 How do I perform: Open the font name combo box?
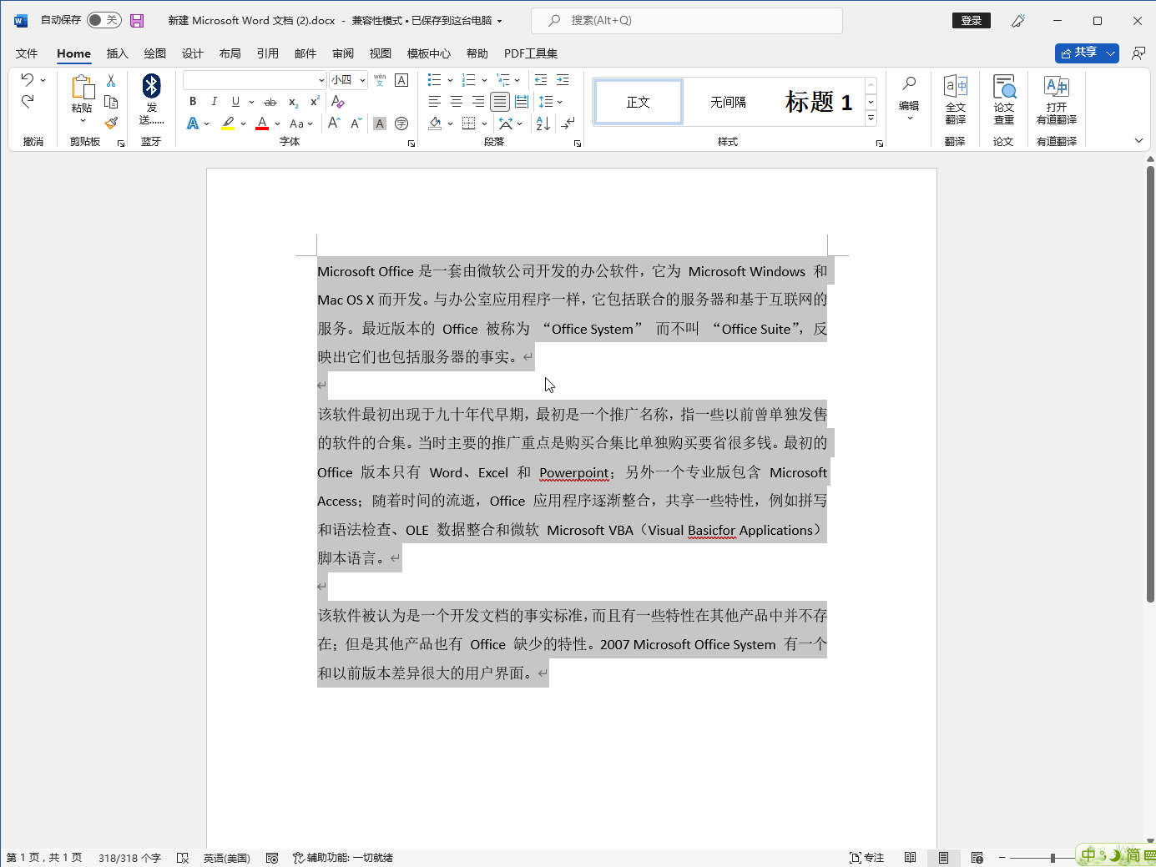(255, 80)
